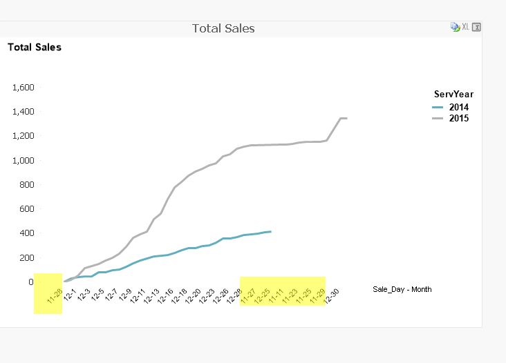Select 2015 in the ServYear legend

click(x=458, y=119)
